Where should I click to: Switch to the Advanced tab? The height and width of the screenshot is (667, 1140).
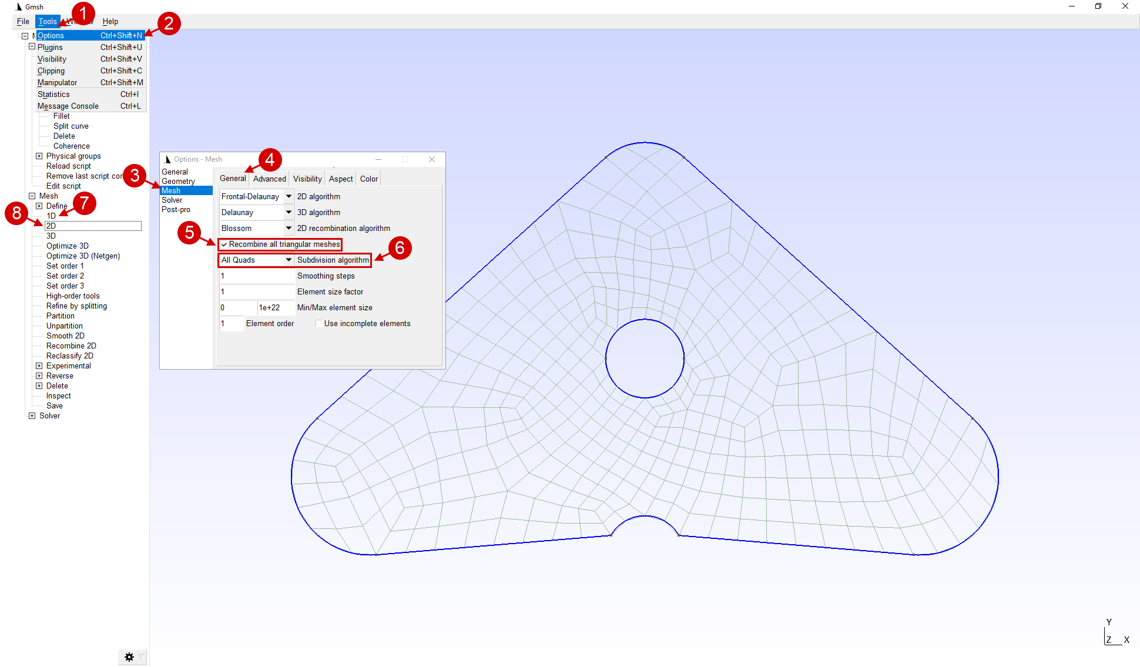269,179
